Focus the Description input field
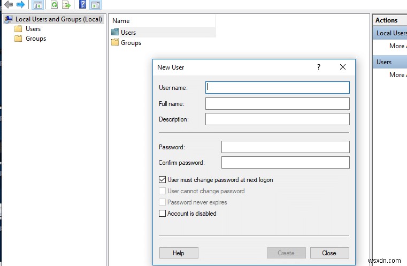Viewport: 407px width, 266px height. tap(278, 119)
